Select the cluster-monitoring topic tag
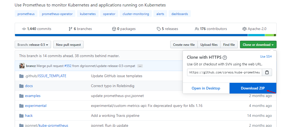287x127 pixels. point(136,14)
